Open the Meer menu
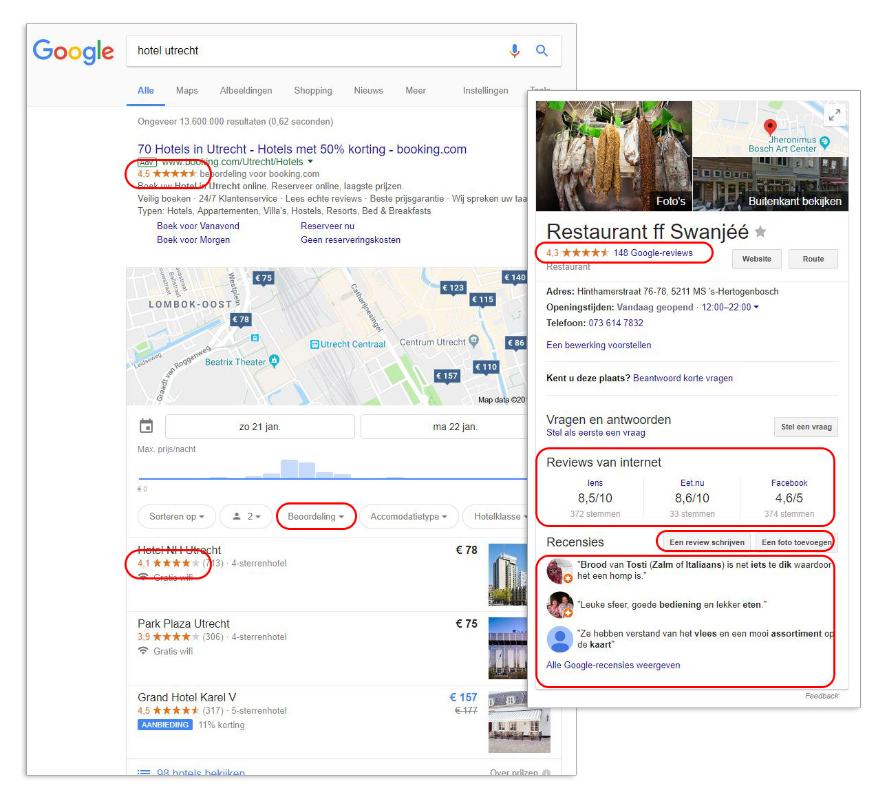The image size is (887, 799). [x=416, y=91]
